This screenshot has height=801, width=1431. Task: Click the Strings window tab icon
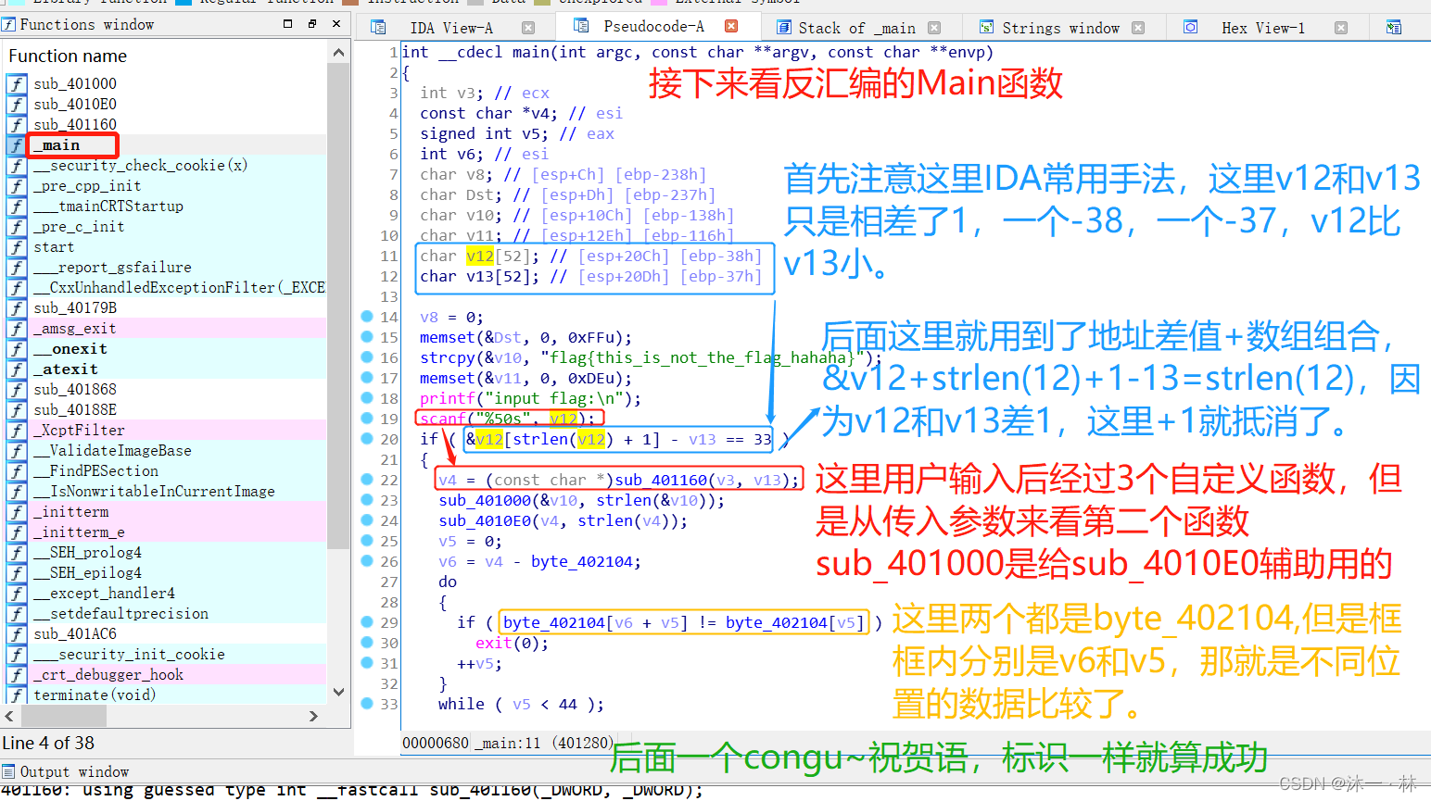click(x=987, y=28)
